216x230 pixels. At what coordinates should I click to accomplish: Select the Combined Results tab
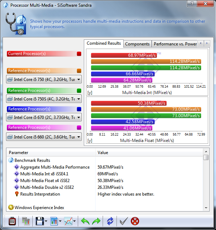pyautogui.click(x=104, y=43)
